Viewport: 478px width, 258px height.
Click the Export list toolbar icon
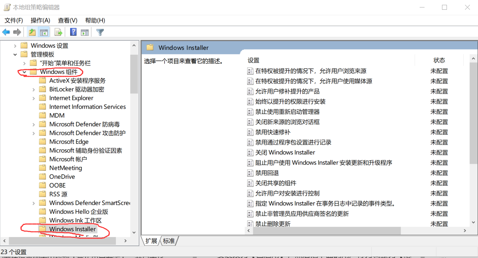click(58, 32)
